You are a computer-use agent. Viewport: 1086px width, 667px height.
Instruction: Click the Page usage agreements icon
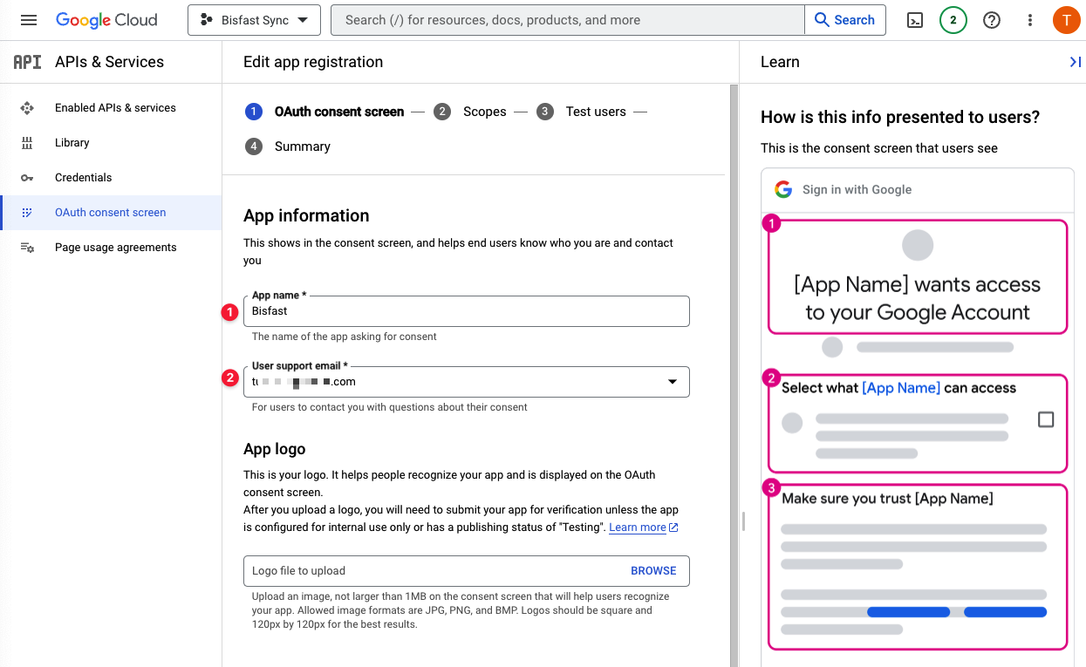click(x=27, y=248)
